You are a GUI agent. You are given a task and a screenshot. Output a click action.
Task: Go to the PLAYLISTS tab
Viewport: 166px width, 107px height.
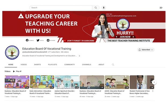52,64
